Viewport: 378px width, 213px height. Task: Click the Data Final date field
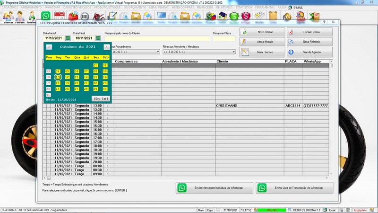84,38
